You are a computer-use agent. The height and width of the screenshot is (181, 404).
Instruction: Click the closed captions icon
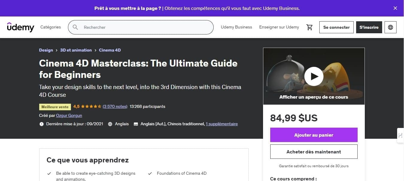pos(136,124)
